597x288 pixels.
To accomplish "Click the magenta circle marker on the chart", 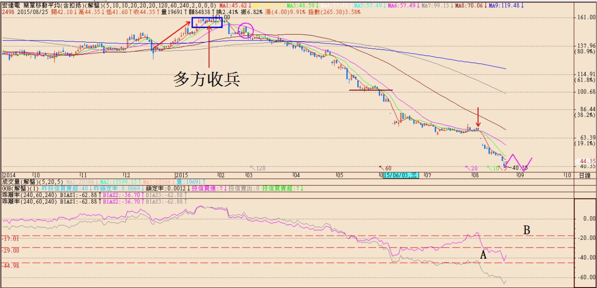I will (245, 30).
